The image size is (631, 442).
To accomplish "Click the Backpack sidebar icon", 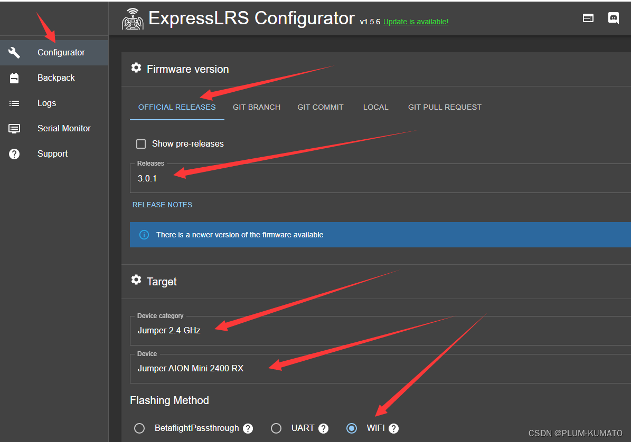I will click(14, 78).
